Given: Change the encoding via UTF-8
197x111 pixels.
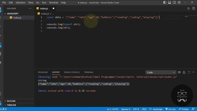Looking at the screenshot, I should pos(136,109).
